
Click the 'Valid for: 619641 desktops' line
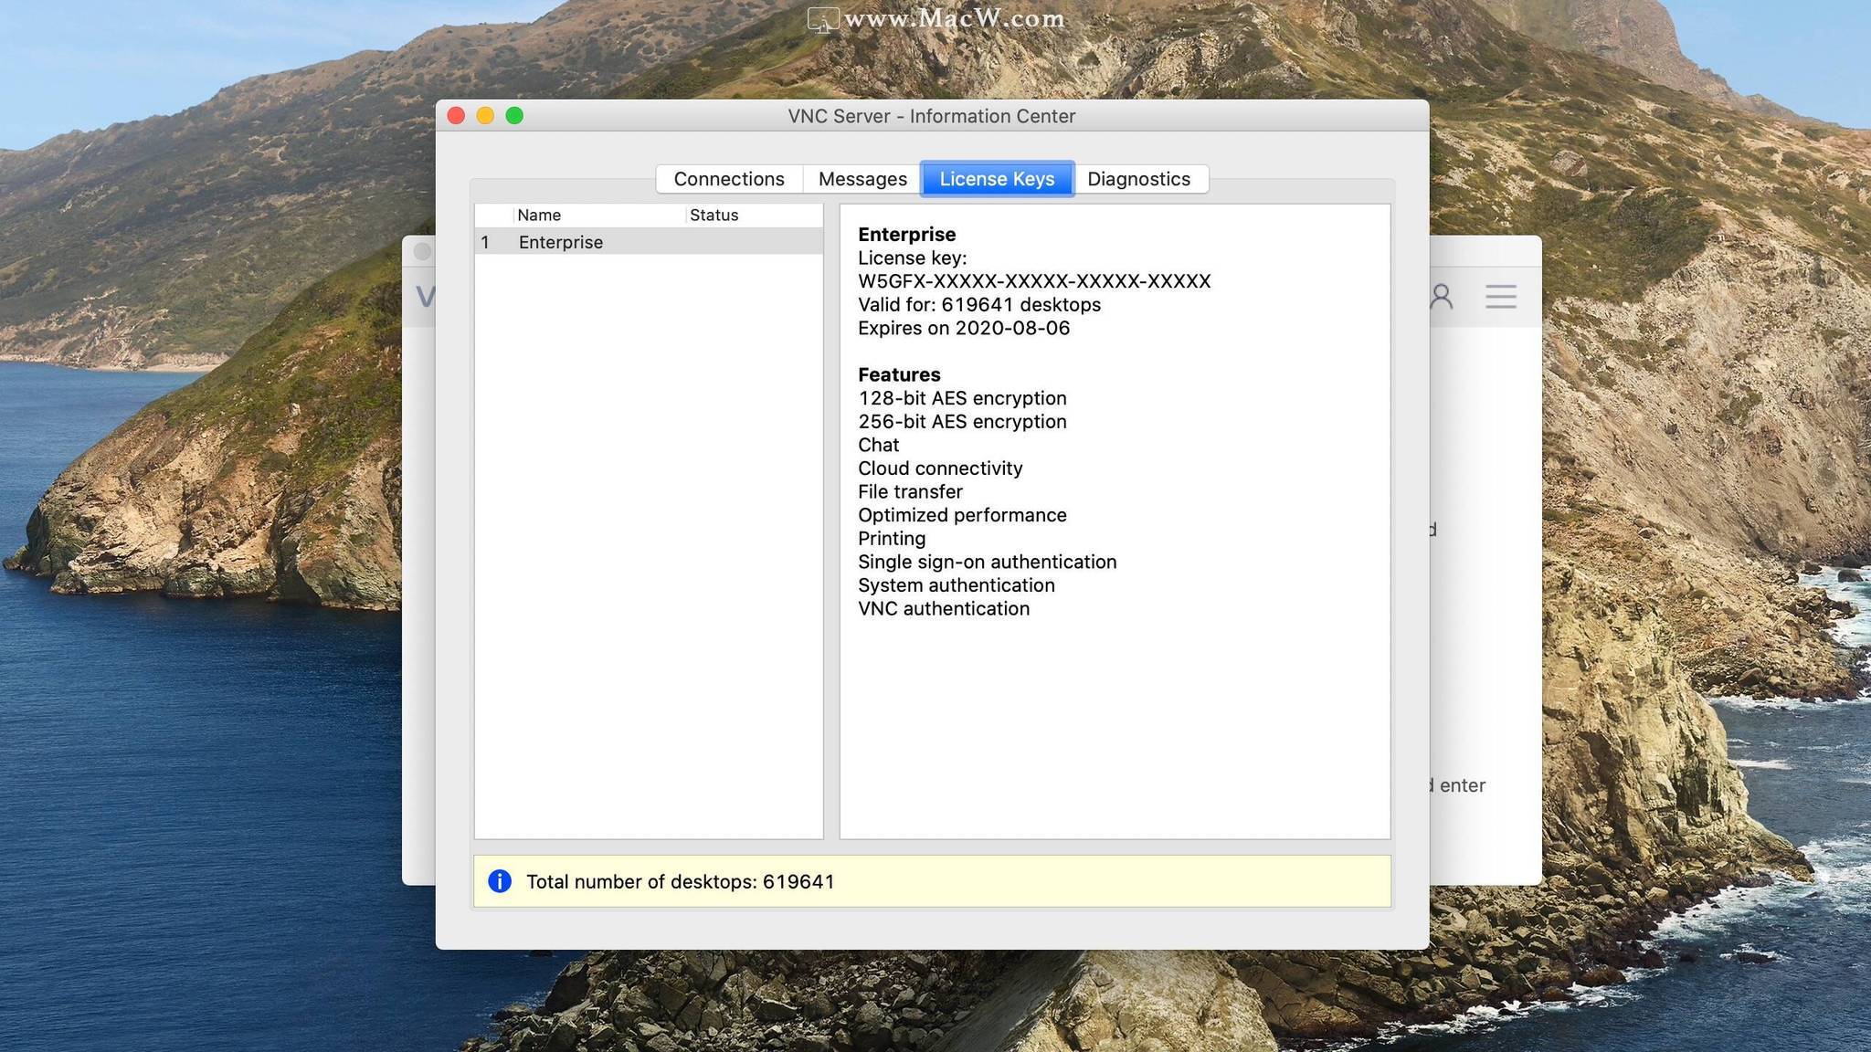[979, 305]
